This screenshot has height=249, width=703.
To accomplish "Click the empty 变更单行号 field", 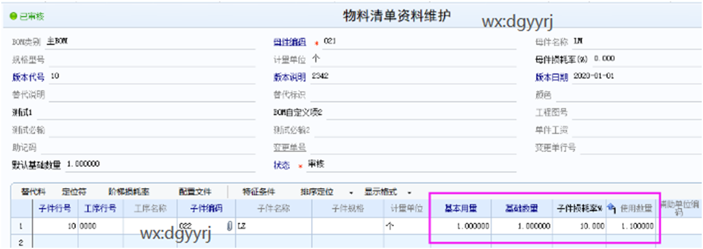I will pos(641,148).
